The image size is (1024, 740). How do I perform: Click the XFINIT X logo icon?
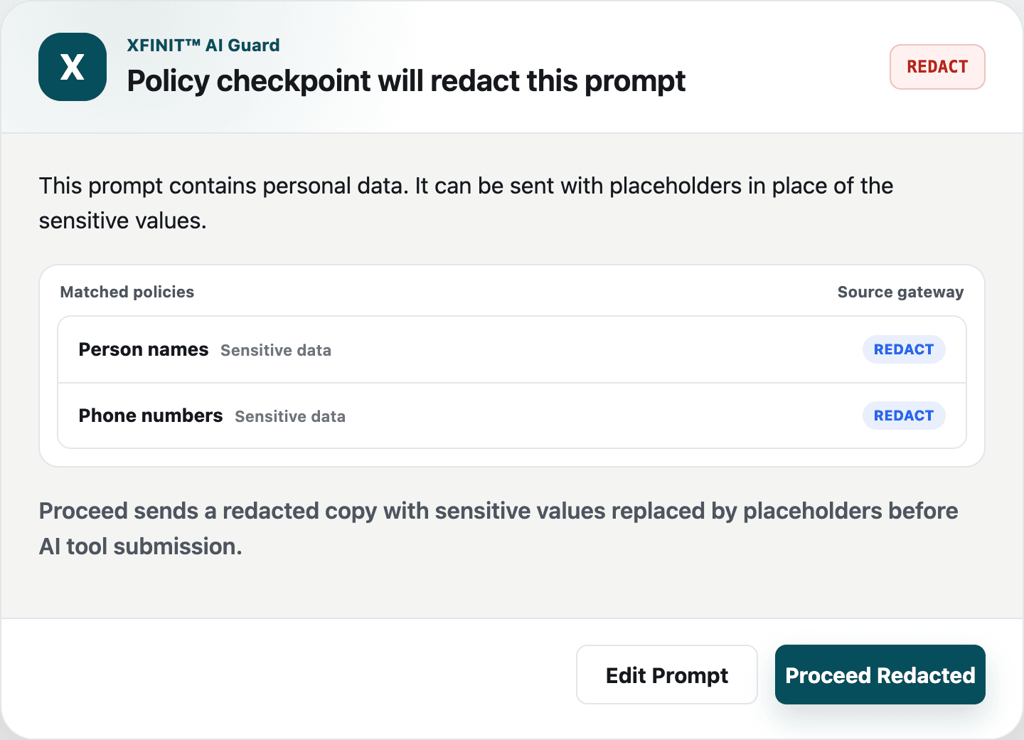[x=73, y=67]
